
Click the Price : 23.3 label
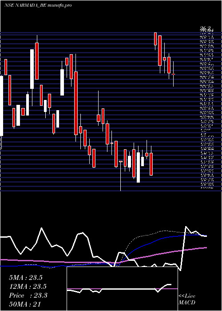[28, 295]
